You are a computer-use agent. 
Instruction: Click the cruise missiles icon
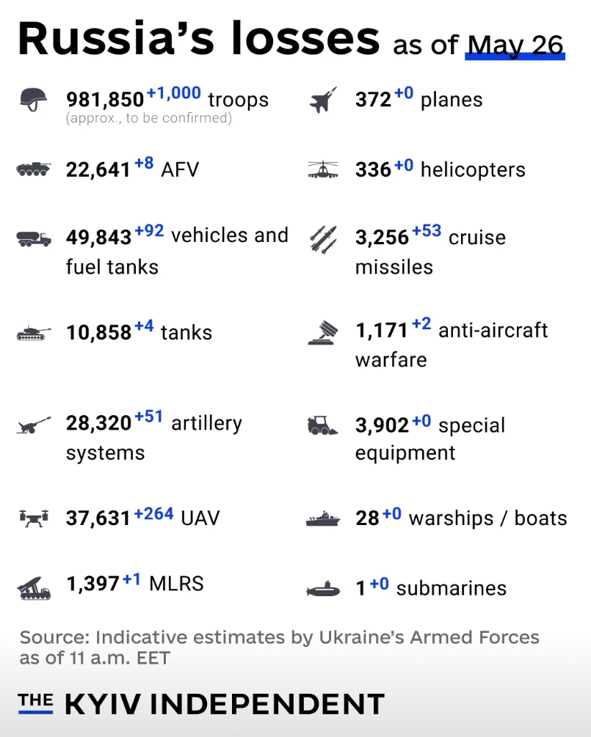pyautogui.click(x=323, y=239)
